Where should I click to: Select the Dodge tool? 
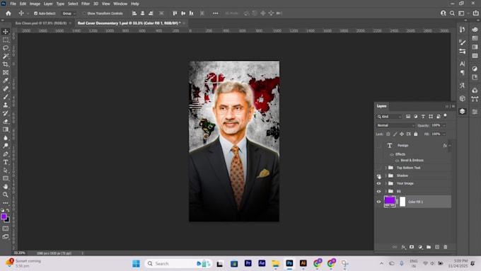point(6,146)
